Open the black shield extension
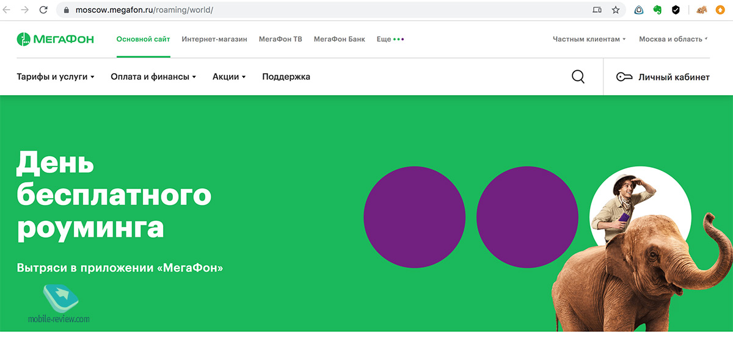The height and width of the screenshot is (349, 733). [676, 10]
